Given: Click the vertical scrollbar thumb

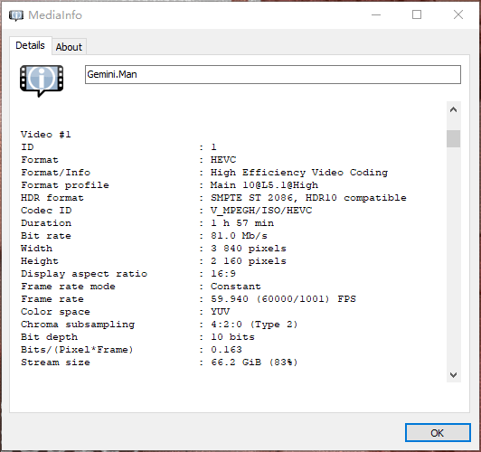Looking at the screenshot, I should (x=453, y=138).
